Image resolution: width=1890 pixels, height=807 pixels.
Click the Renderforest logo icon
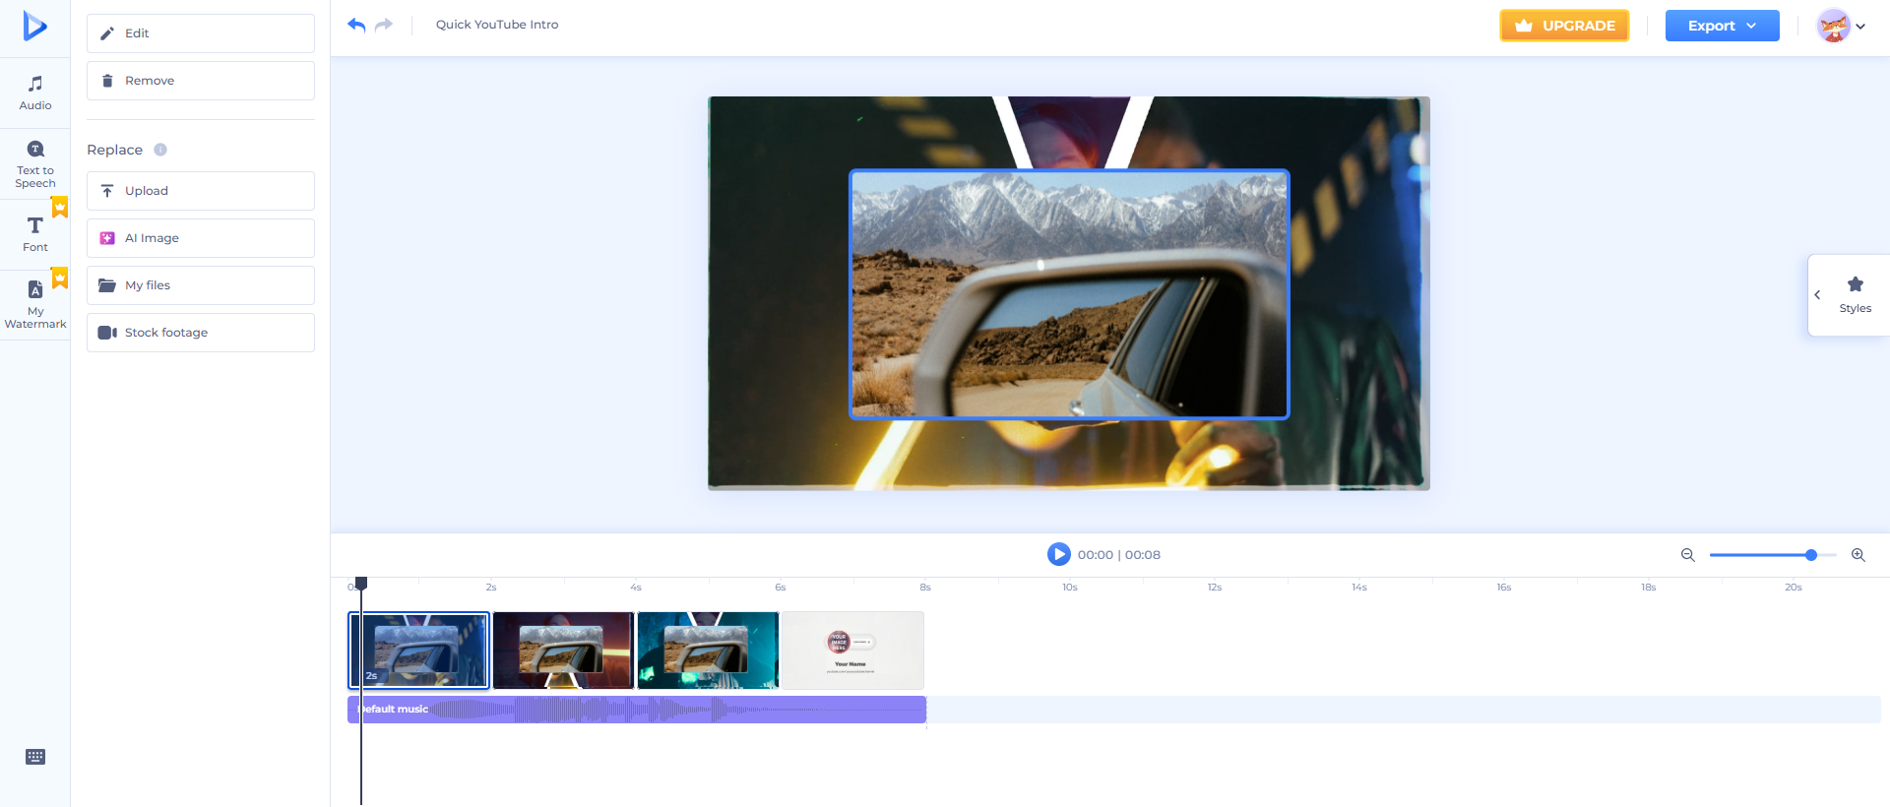click(x=34, y=26)
